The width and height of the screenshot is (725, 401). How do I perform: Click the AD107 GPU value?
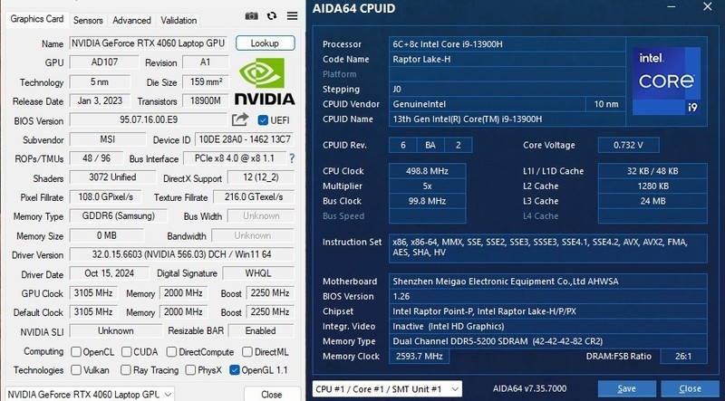coord(104,62)
